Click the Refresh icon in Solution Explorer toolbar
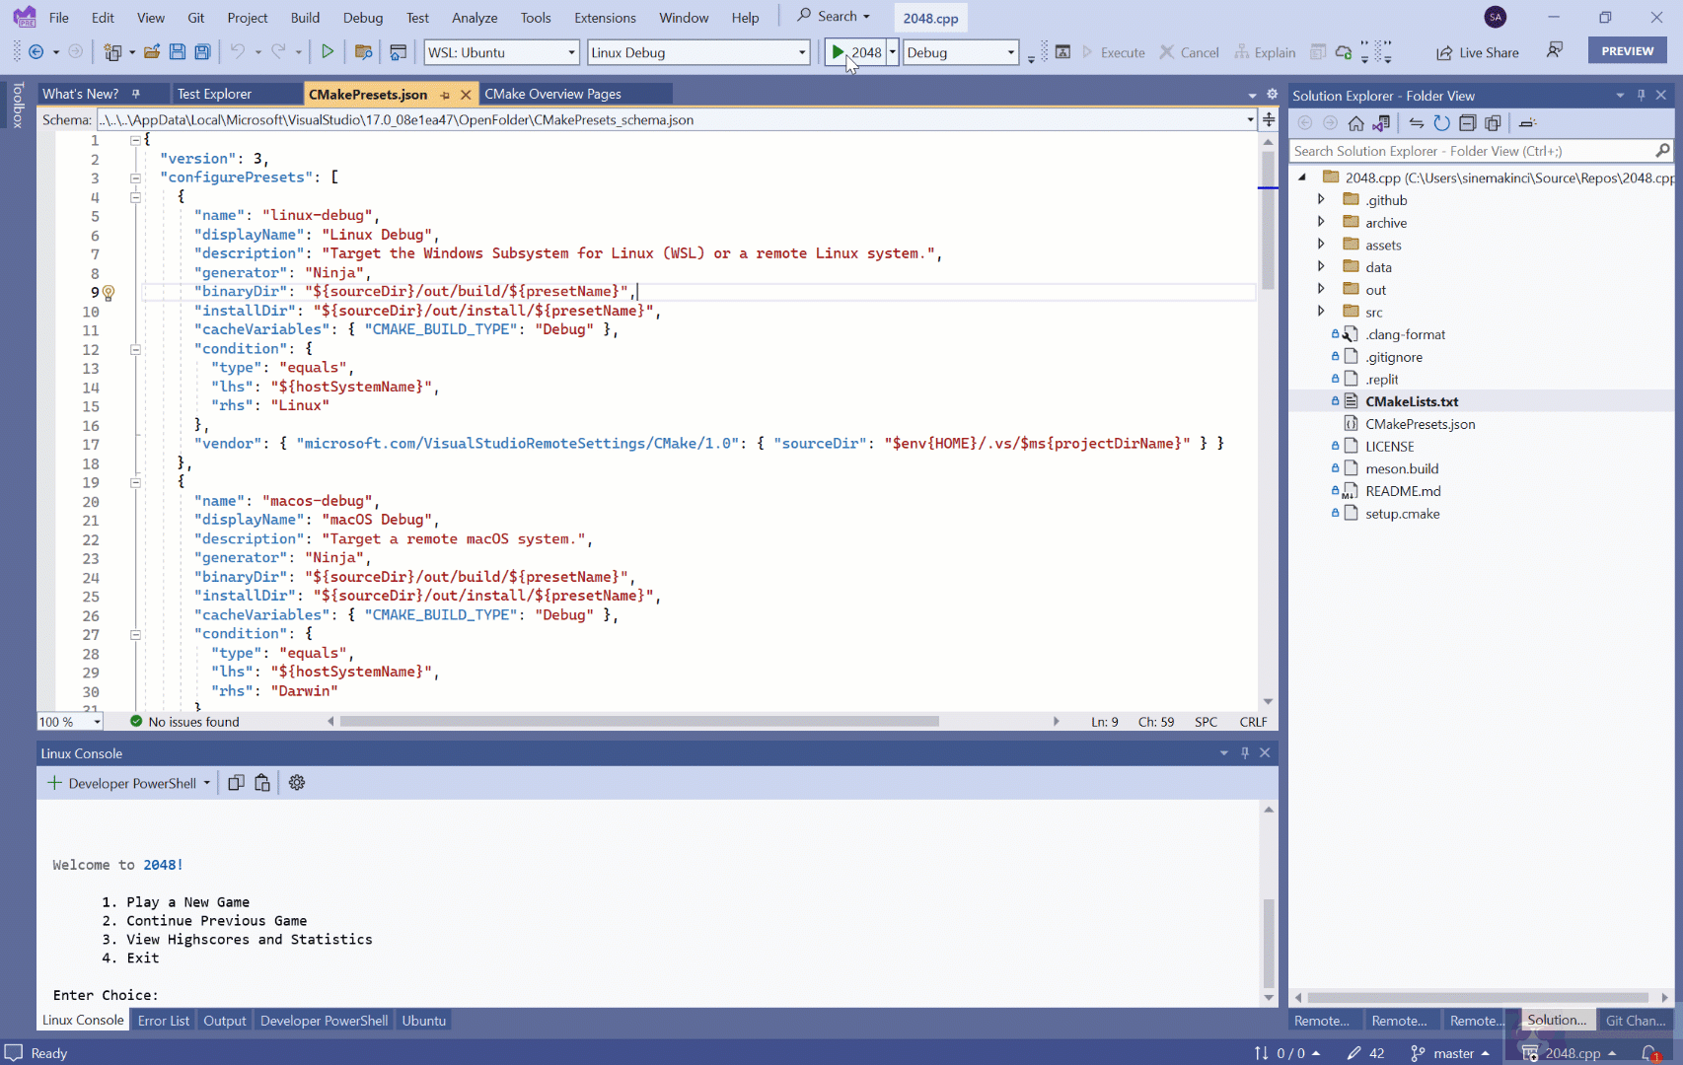Image resolution: width=1683 pixels, height=1065 pixels. tap(1442, 122)
